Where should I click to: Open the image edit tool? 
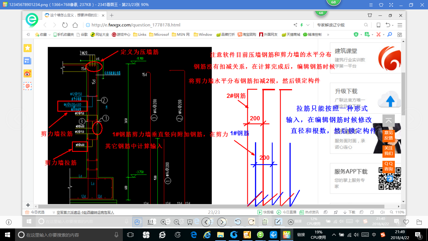coord(278,222)
